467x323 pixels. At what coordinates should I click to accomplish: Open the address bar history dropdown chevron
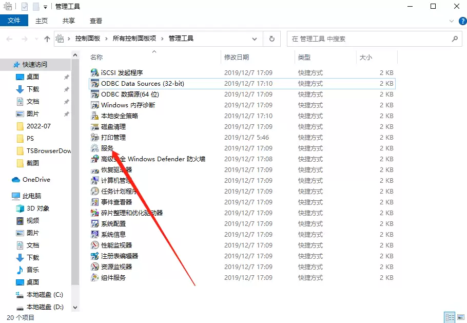point(255,39)
